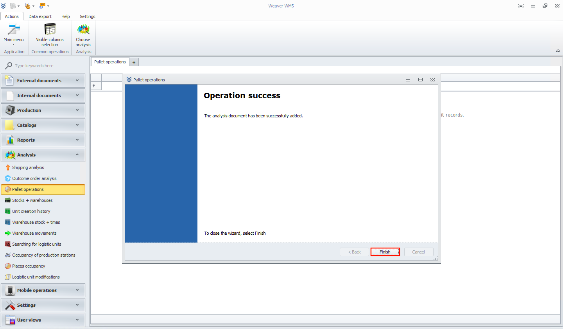The height and width of the screenshot is (329, 563).
Task: Click the filter icon in grid row
Action: [93, 86]
